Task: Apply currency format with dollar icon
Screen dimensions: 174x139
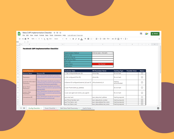Action: [39, 39]
